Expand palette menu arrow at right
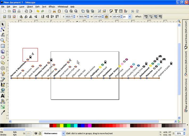This screenshot has width=189, height=136. [187, 125]
